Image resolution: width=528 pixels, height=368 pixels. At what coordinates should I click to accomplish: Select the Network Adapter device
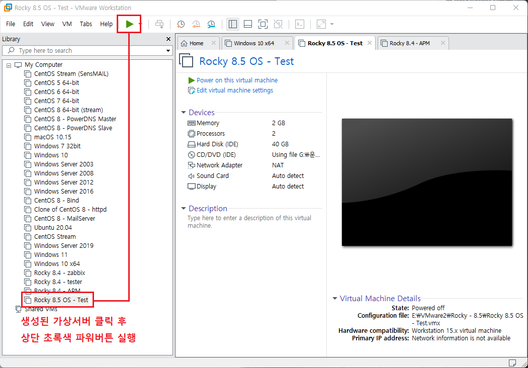[253, 165]
